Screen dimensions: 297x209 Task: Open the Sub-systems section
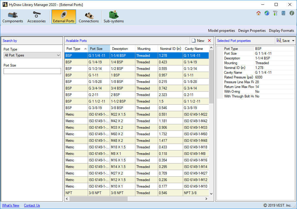114,17
